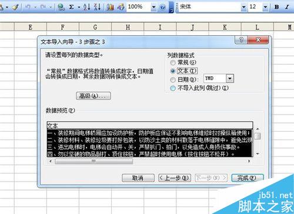The height and width of the screenshot is (214, 294).
Task: Click the 高级(A)... advanced button
Action: (93, 96)
